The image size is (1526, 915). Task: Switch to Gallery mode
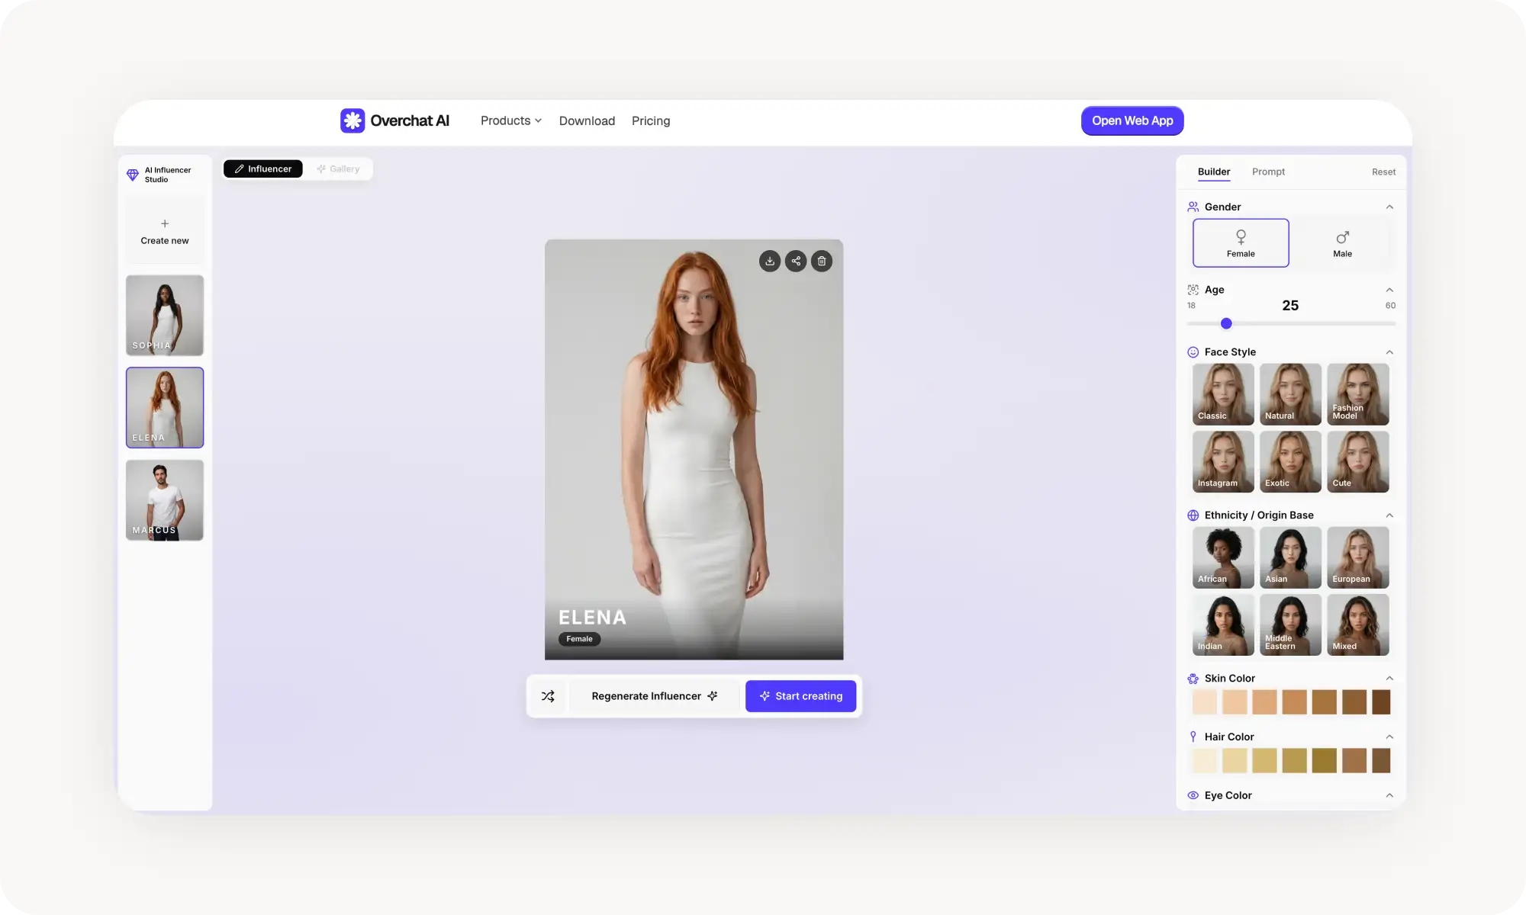pos(339,169)
